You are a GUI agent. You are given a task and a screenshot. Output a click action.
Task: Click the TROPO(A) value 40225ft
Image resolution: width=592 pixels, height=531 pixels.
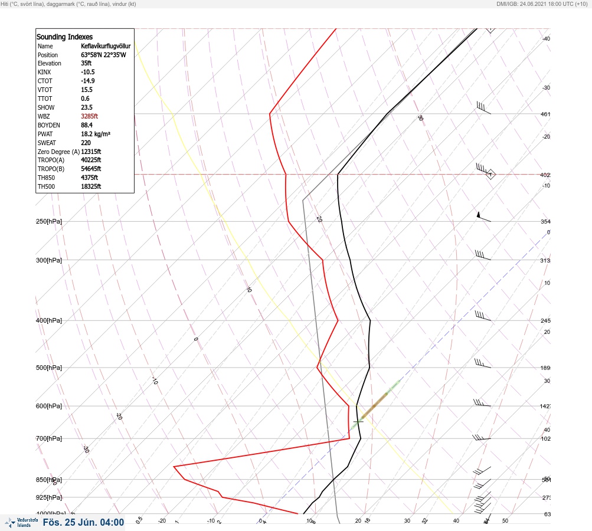[91, 160]
